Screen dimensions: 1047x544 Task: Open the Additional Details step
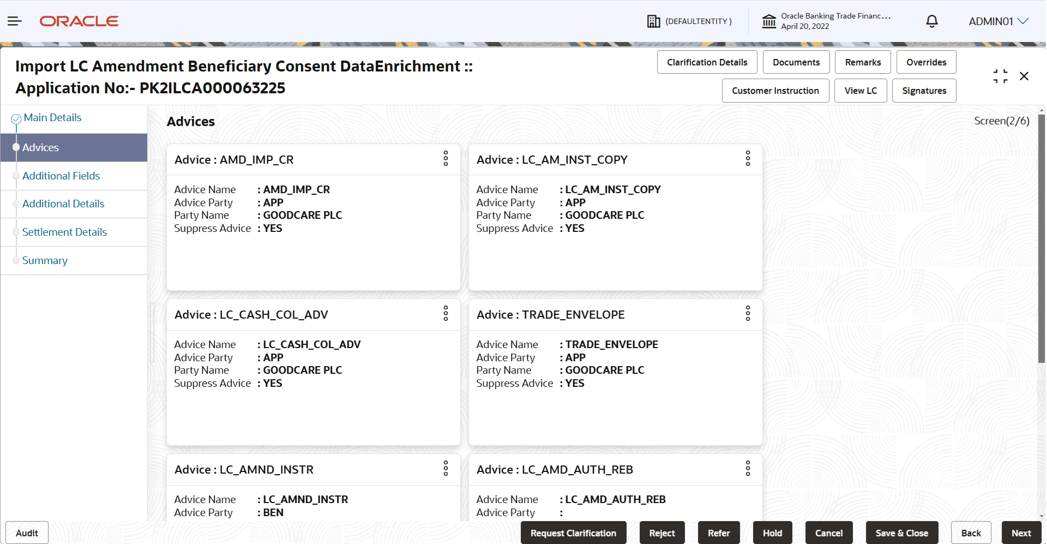pyautogui.click(x=63, y=204)
